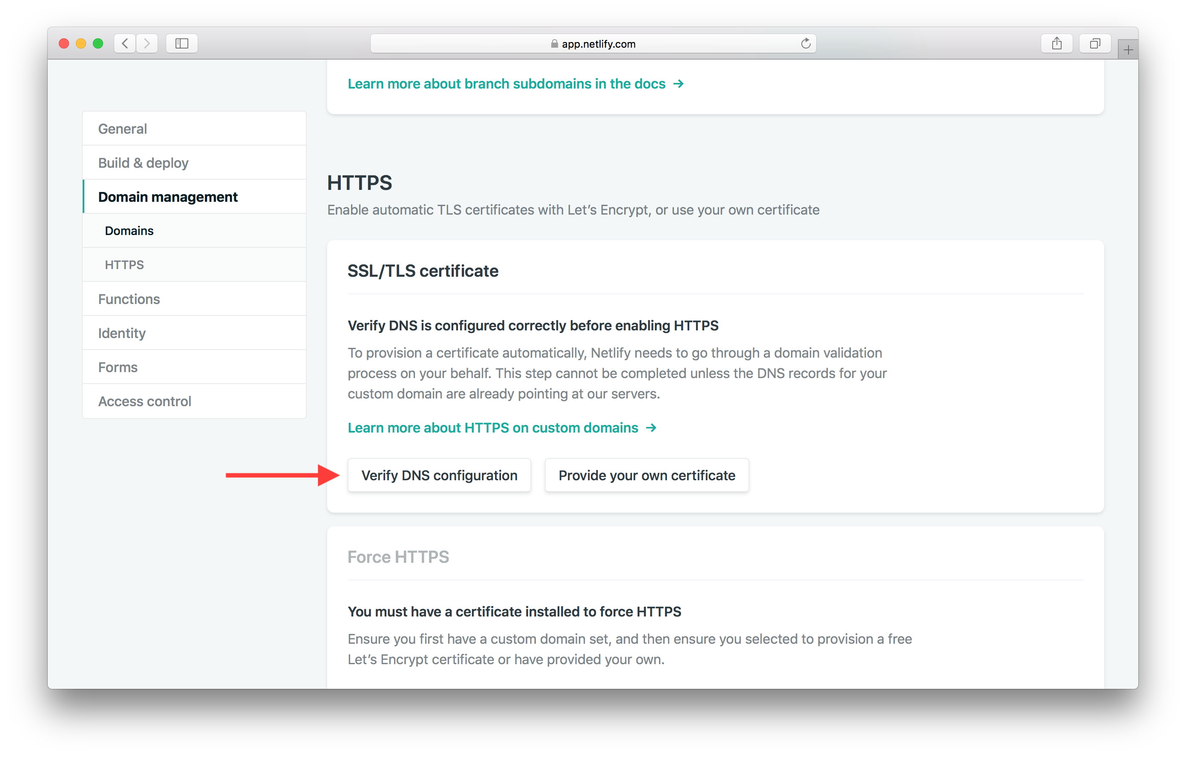Open Build & deploy settings
Viewport: 1186px width, 757px height.
(x=143, y=162)
